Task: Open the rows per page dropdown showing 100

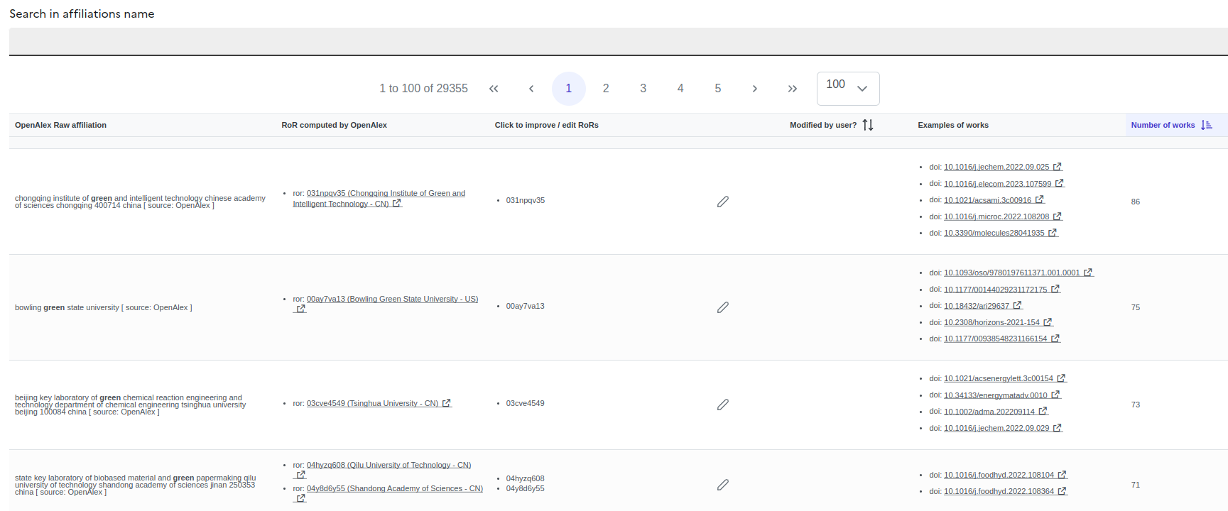Action: coord(847,89)
